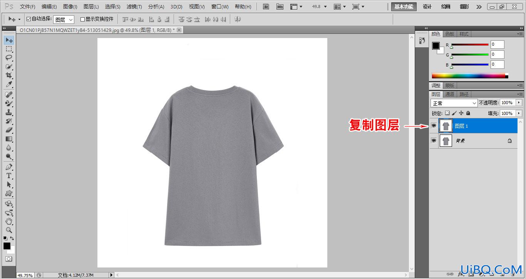The width and height of the screenshot is (526, 279).
Task: Switch to the 通道 tab
Action: click(x=450, y=94)
